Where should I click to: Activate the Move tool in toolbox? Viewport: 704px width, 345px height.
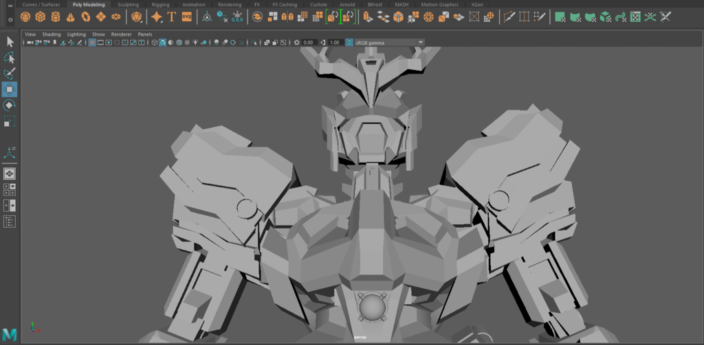point(10,89)
